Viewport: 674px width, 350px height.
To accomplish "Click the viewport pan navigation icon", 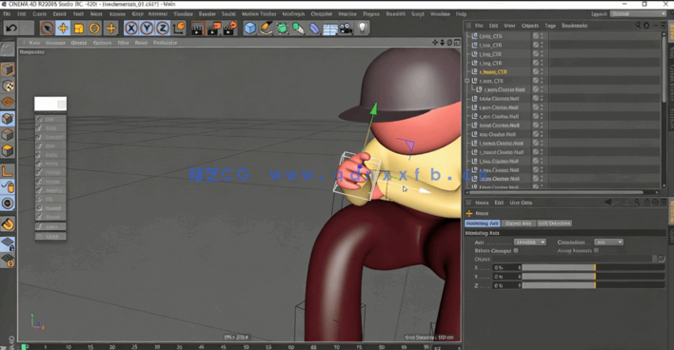I will (x=435, y=43).
